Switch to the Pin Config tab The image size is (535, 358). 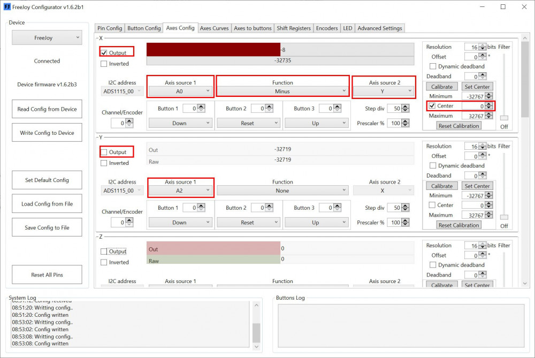coord(110,28)
